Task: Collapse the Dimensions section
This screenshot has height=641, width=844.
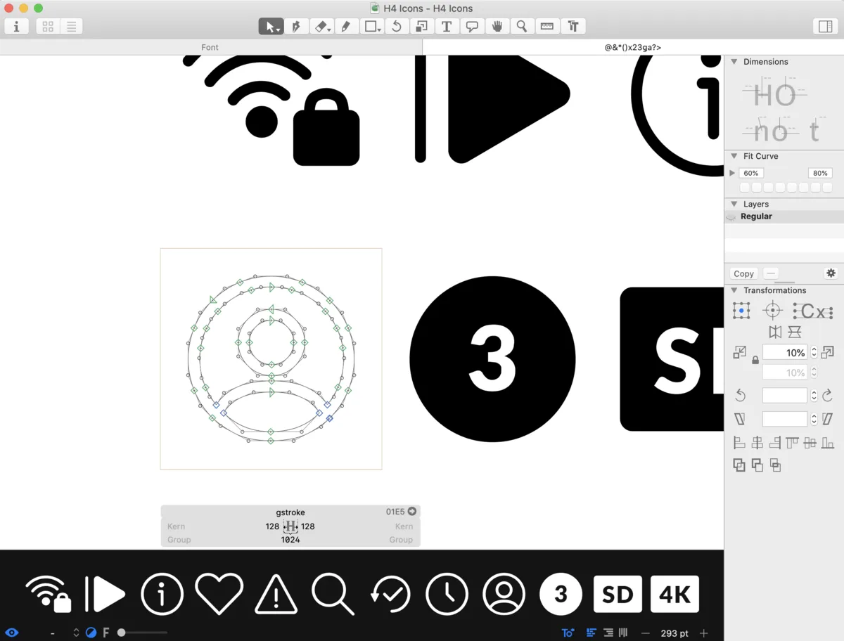Action: click(734, 62)
